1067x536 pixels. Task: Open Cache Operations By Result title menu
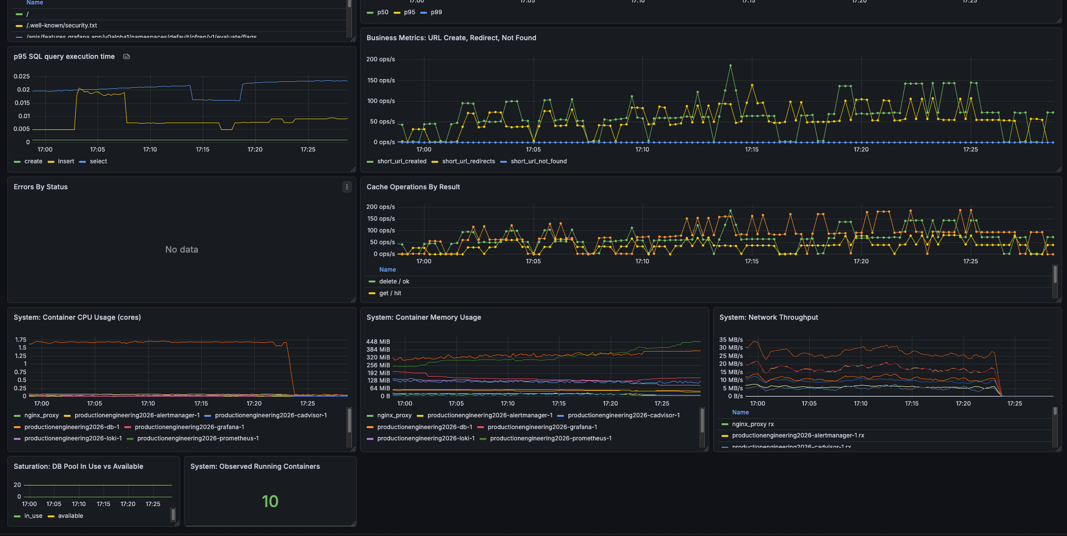click(x=413, y=187)
